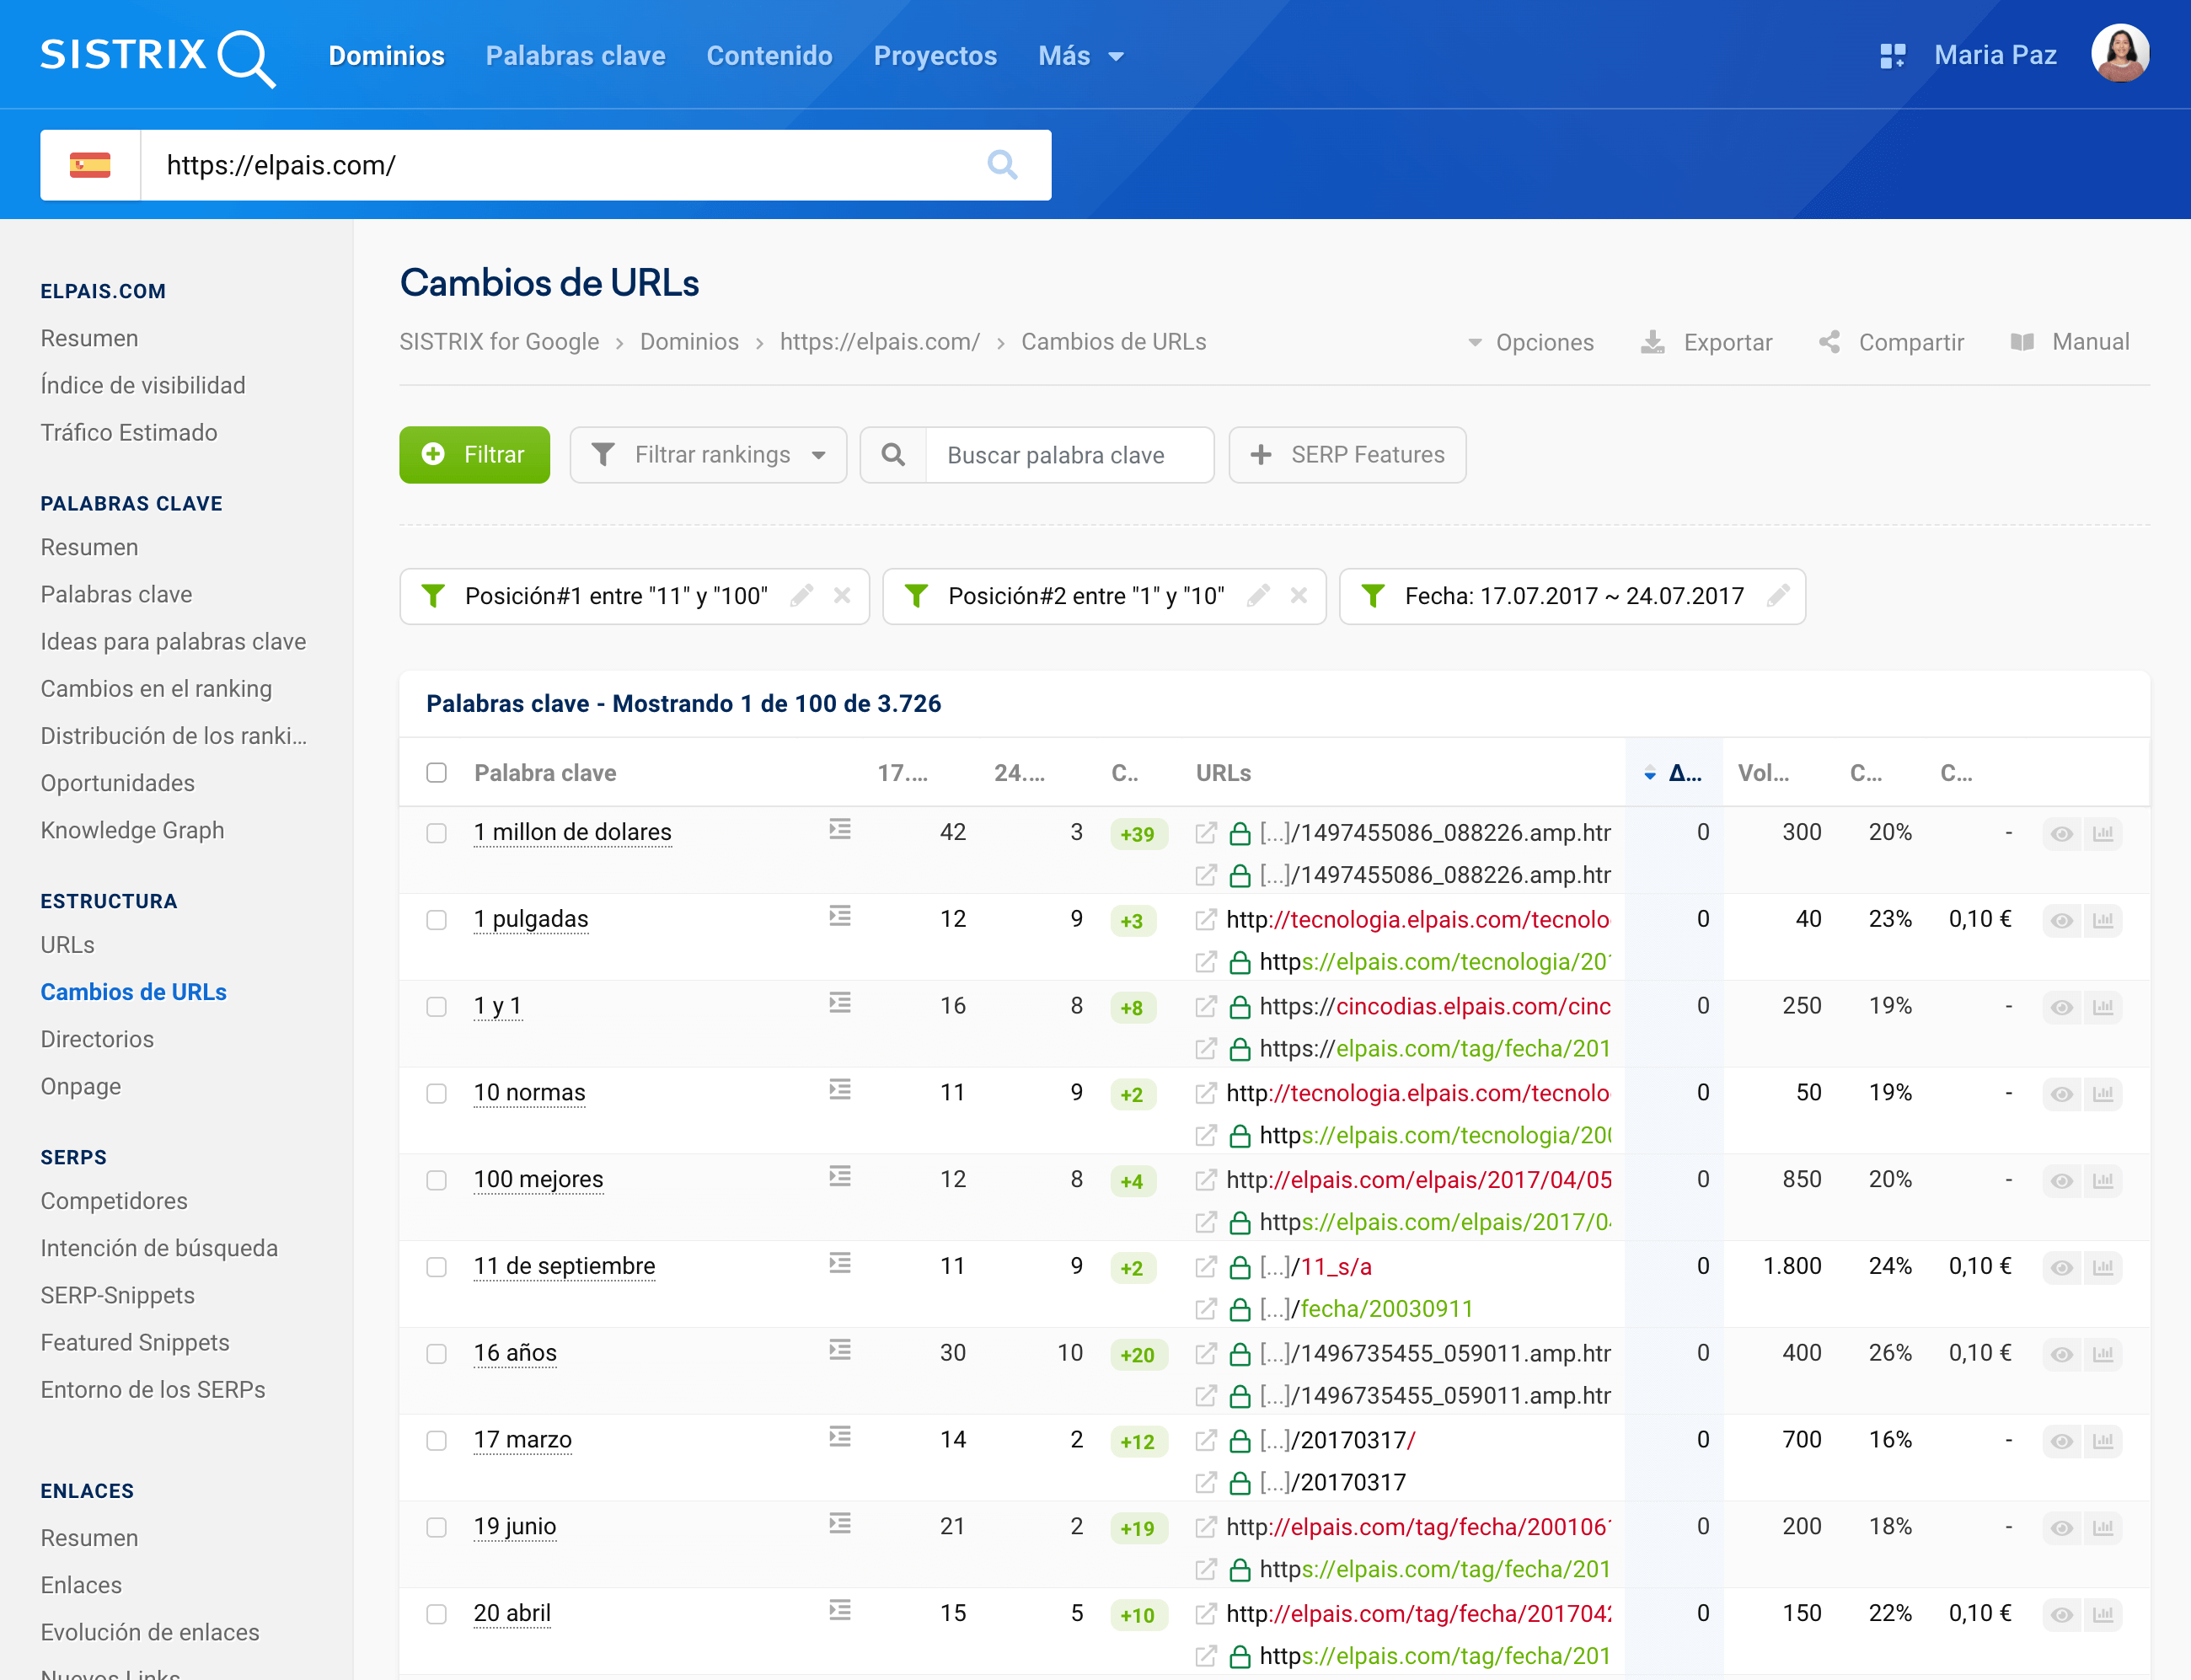Show history chart for 20 abril
The width and height of the screenshot is (2191, 1680).
tap(2103, 1615)
